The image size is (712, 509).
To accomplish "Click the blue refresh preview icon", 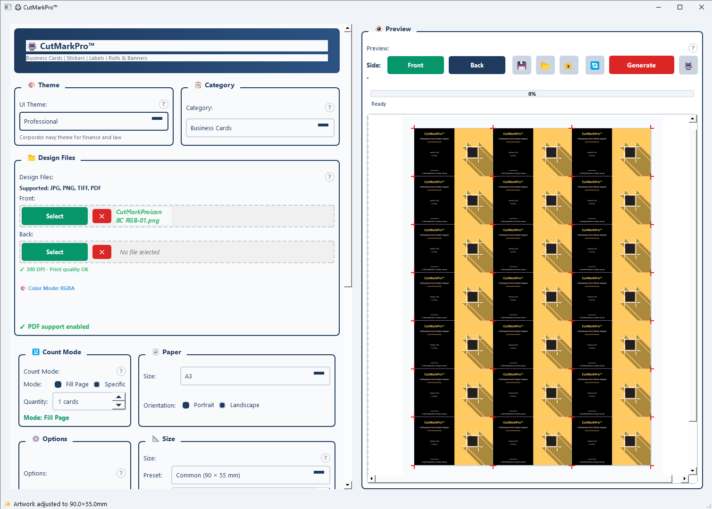I will point(595,65).
